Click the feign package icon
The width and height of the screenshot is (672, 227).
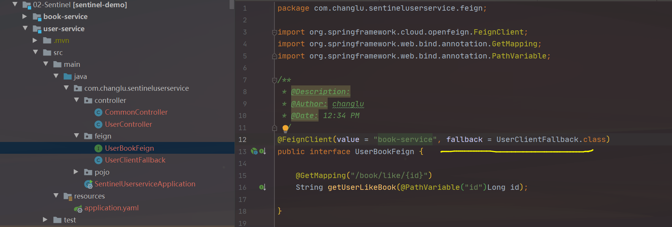(x=88, y=136)
